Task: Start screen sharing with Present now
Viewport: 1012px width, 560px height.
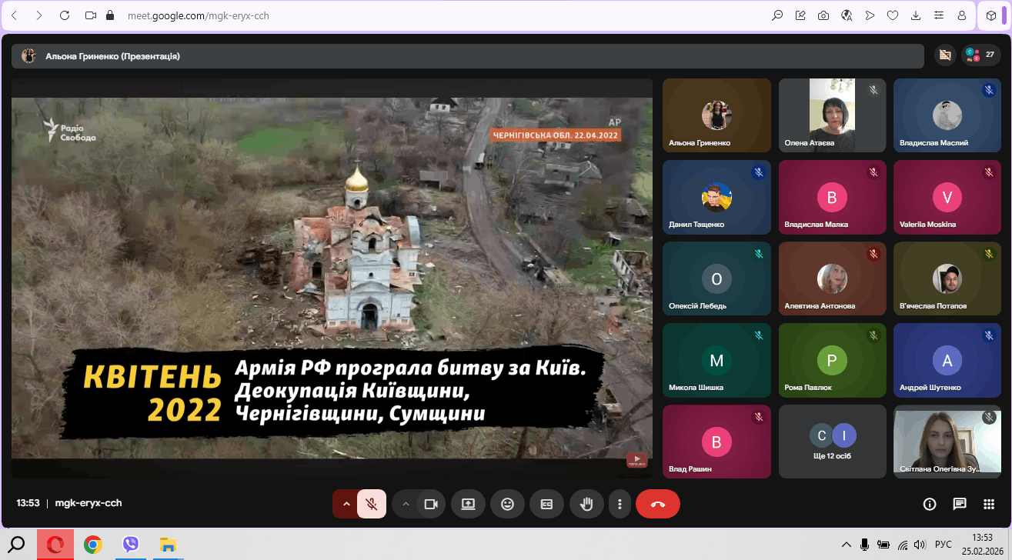Action: [468, 504]
